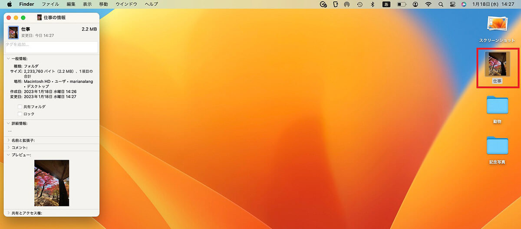
Task: Select the 動物 folder on desktop
Action: [x=497, y=105]
